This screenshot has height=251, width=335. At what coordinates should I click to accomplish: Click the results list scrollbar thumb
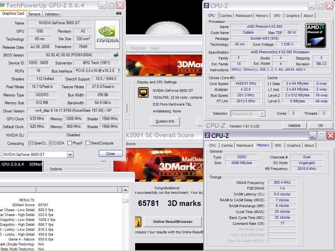tap(125, 201)
